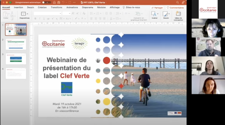Select slide 3 thumbnail
This screenshot has height=125, width=225.
click(16, 59)
